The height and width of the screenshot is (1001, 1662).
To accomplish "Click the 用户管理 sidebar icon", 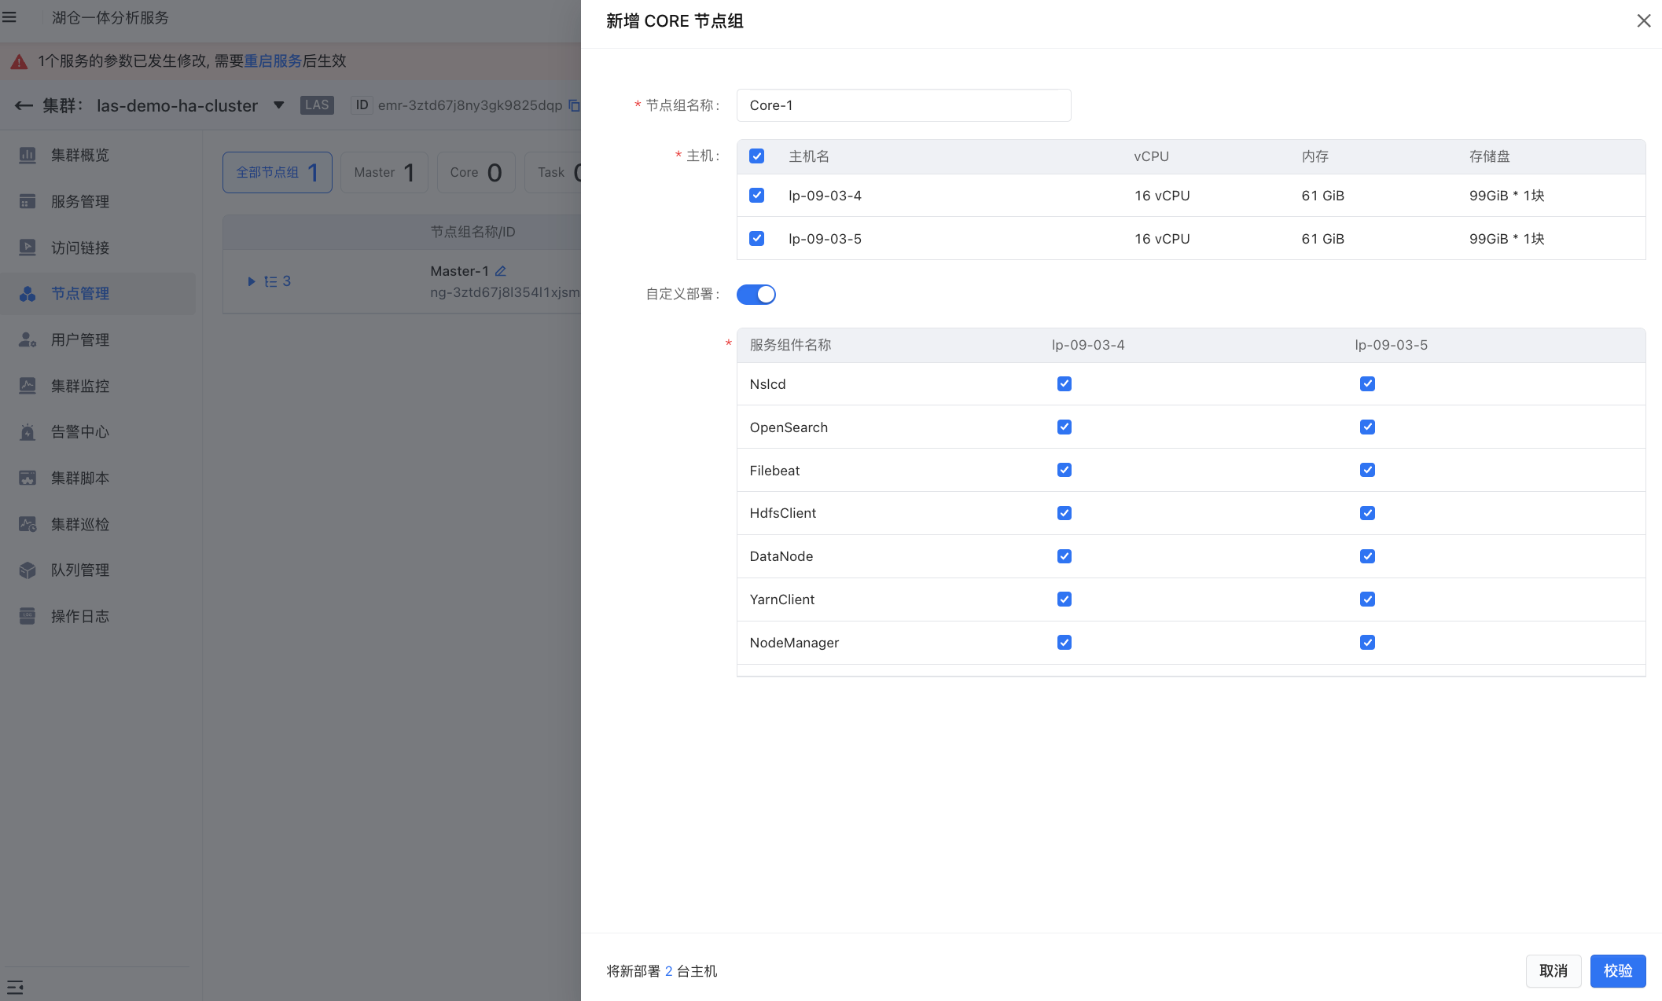I will pos(28,339).
